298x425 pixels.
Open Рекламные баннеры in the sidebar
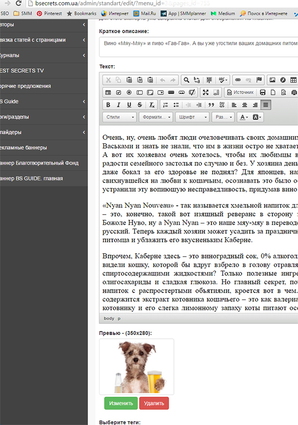tap(43, 147)
